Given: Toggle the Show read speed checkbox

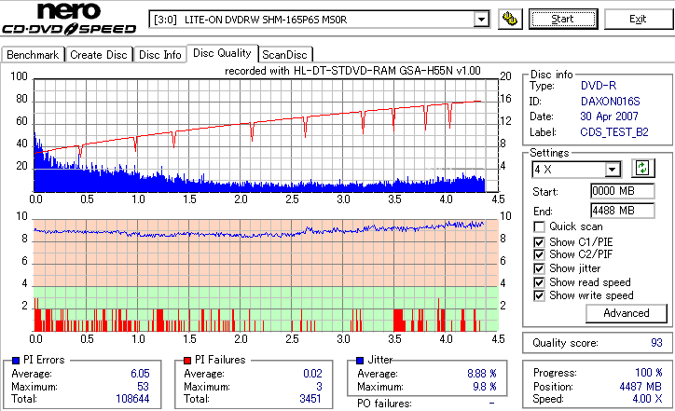Looking at the screenshot, I should (x=539, y=282).
